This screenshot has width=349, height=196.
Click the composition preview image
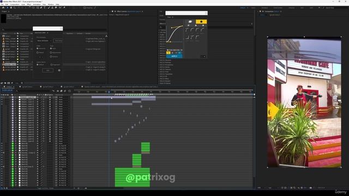[304, 102]
